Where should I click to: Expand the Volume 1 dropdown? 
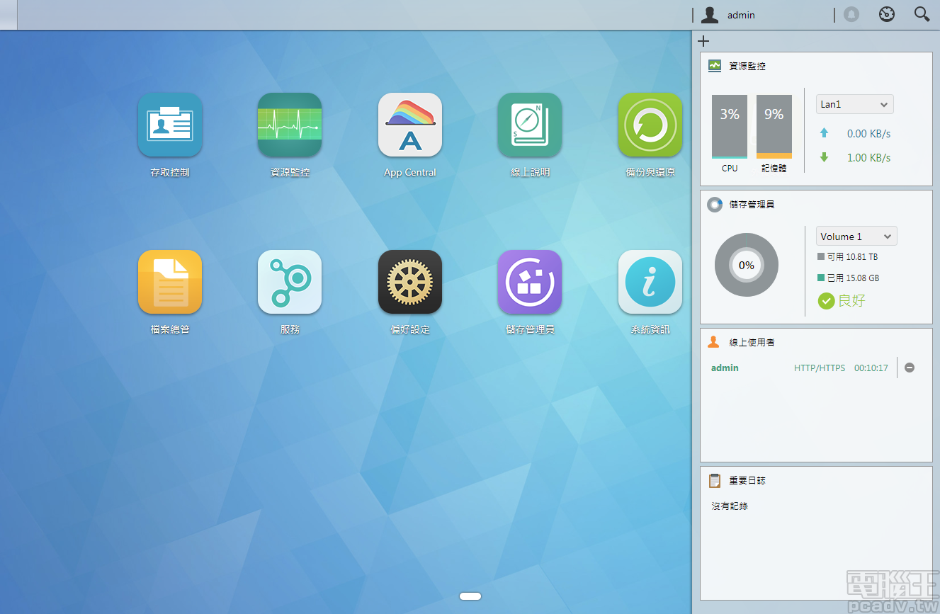coord(856,237)
